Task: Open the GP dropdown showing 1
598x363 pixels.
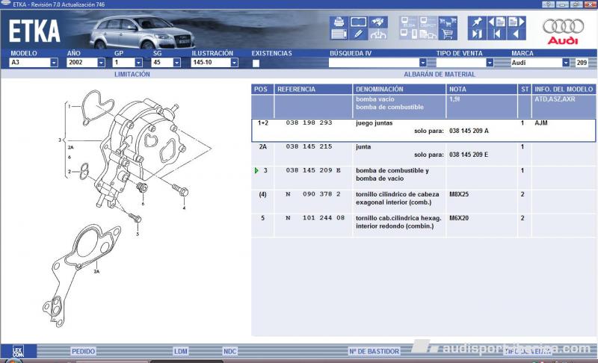Action: tap(138, 63)
